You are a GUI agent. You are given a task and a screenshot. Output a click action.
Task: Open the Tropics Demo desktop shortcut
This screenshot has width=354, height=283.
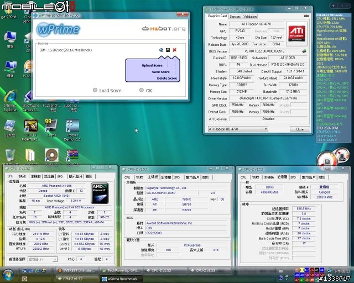point(72,130)
